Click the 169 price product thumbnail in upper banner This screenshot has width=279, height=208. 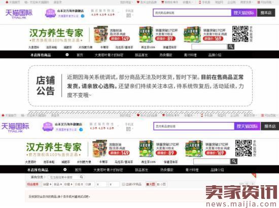(192, 34)
